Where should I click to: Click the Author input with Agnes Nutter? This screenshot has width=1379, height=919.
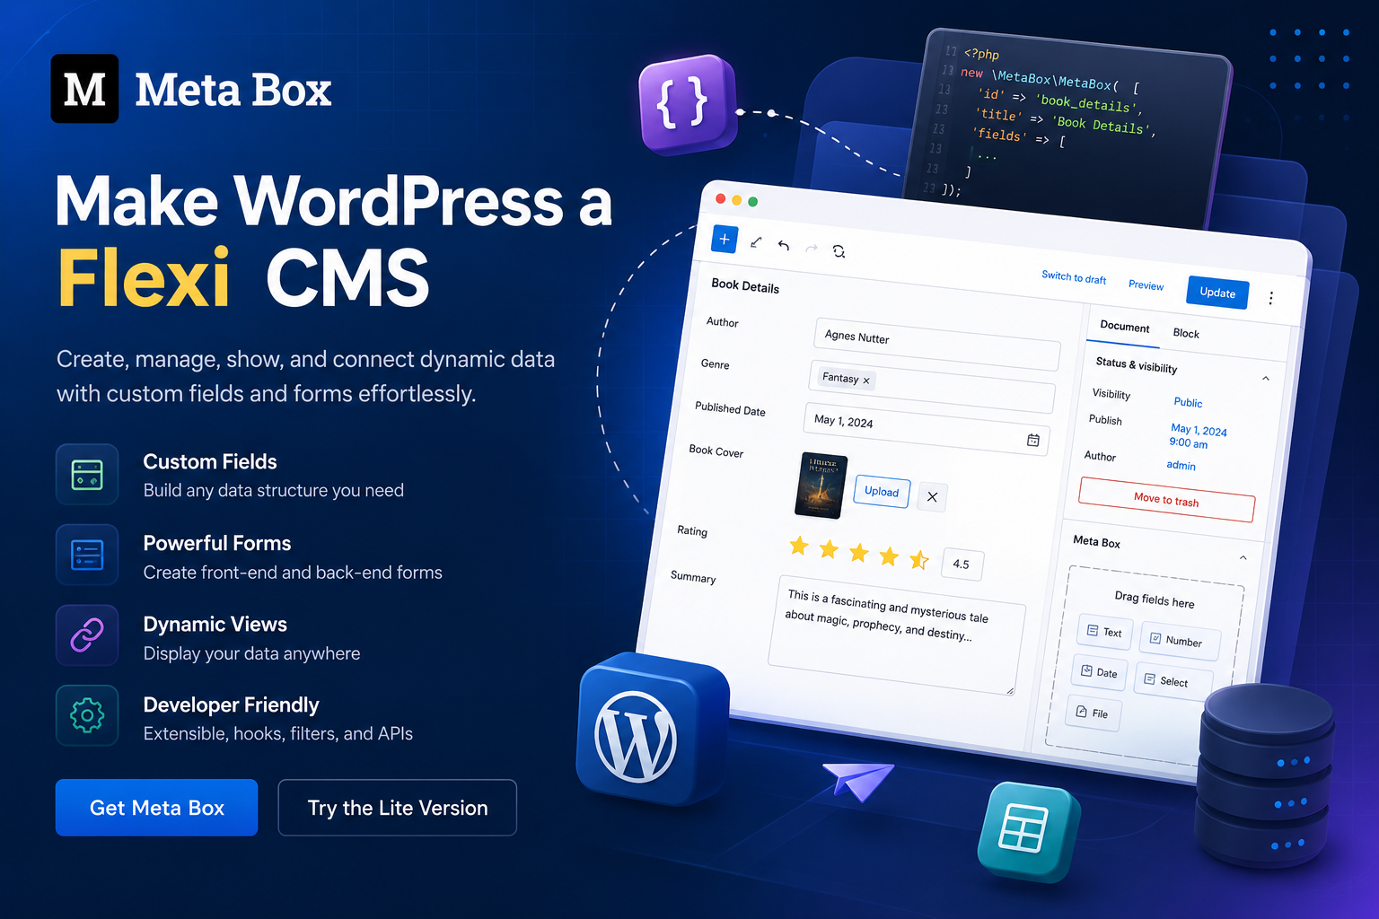(x=937, y=344)
